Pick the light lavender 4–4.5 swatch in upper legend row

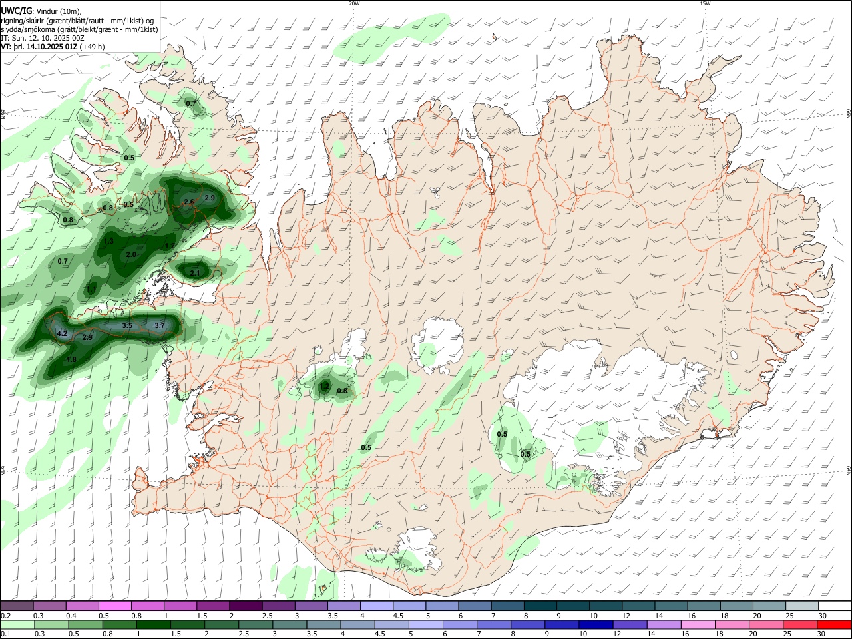click(376, 606)
